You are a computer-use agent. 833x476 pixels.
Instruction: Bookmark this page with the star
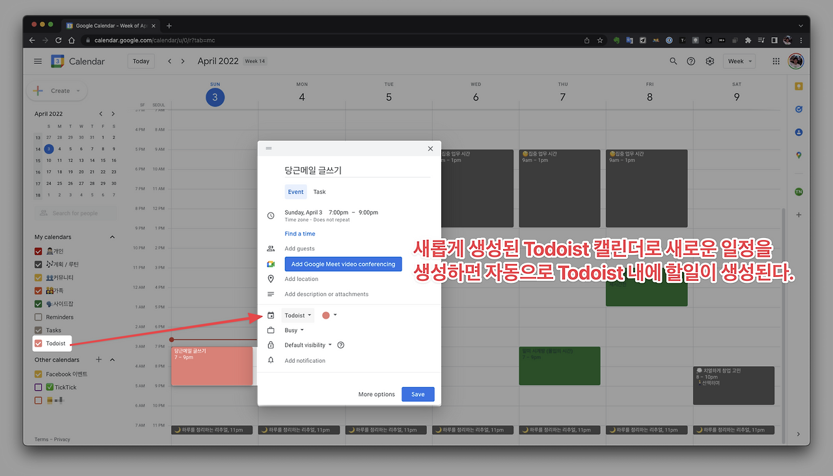[x=600, y=40]
